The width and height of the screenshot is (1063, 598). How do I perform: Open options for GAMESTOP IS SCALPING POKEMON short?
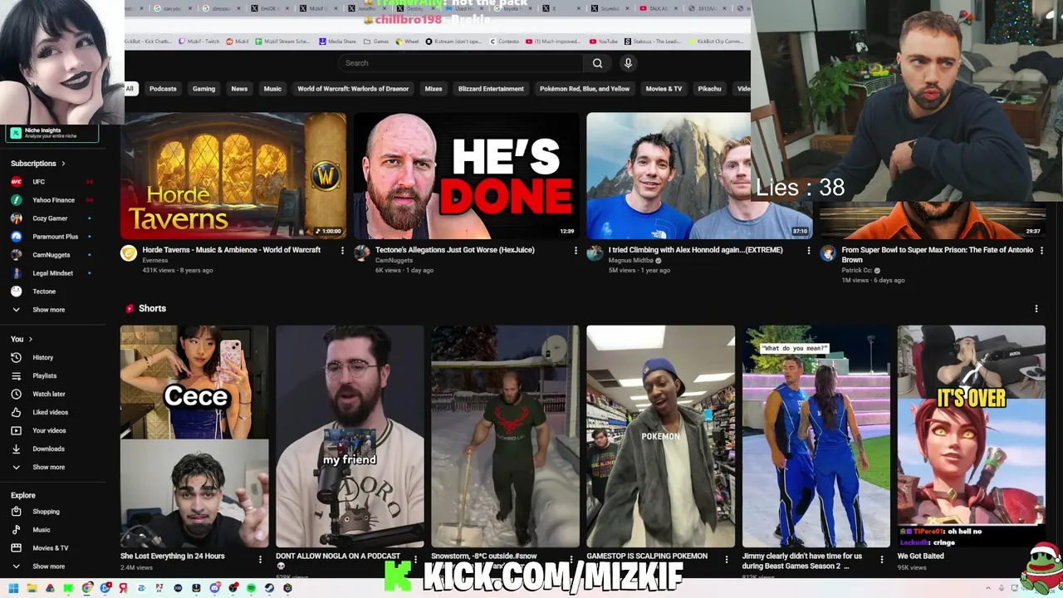pyautogui.click(x=727, y=559)
